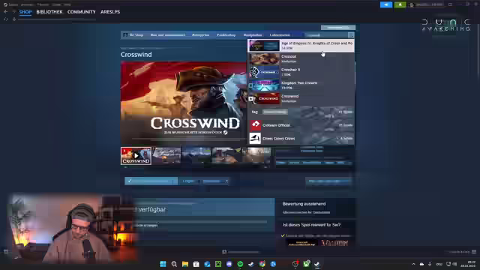Click the volume speaker icon in the tray
480x270 pixels.
455,264
